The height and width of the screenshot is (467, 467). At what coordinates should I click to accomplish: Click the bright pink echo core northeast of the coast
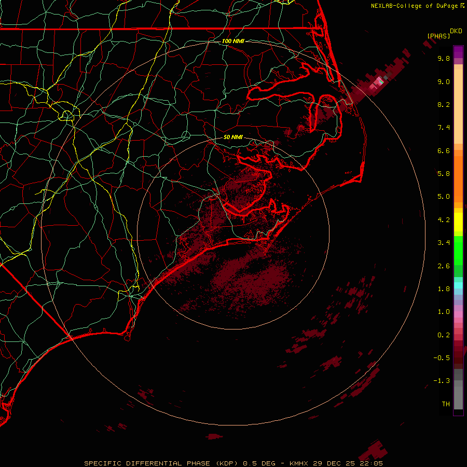pos(377,83)
